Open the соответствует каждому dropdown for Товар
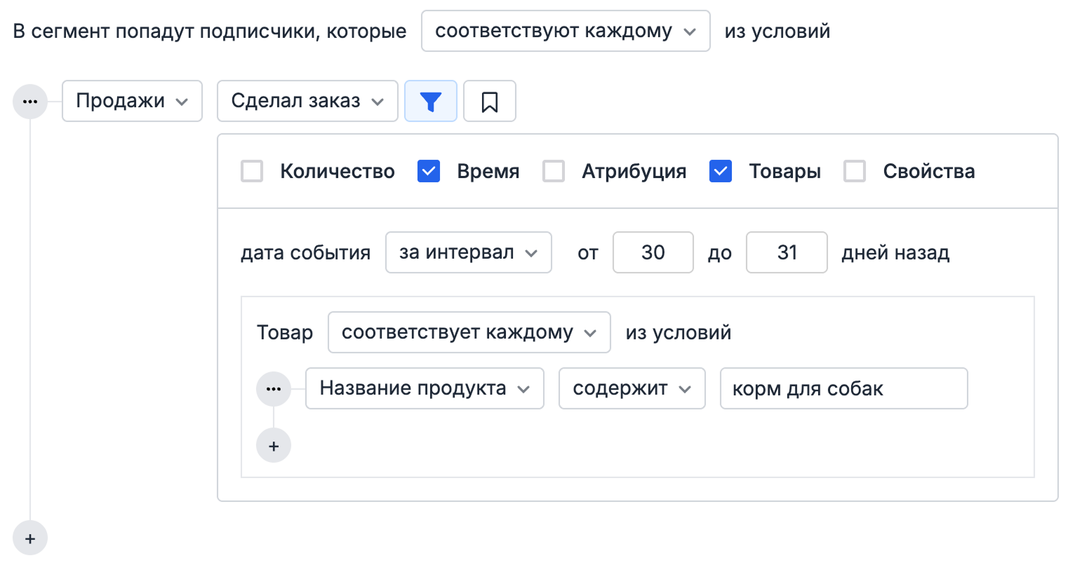This screenshot has width=1082, height=572. (469, 332)
